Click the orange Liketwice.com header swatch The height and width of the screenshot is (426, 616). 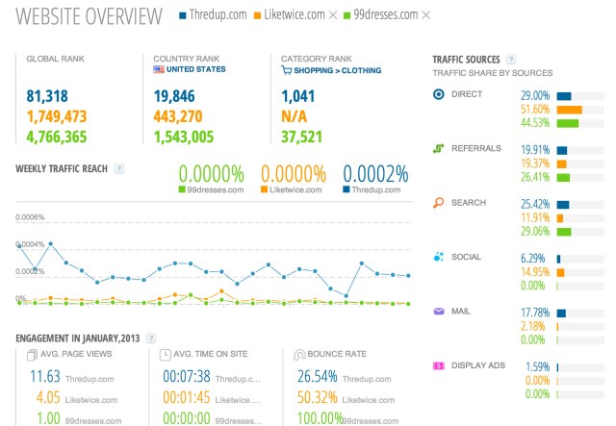[257, 15]
